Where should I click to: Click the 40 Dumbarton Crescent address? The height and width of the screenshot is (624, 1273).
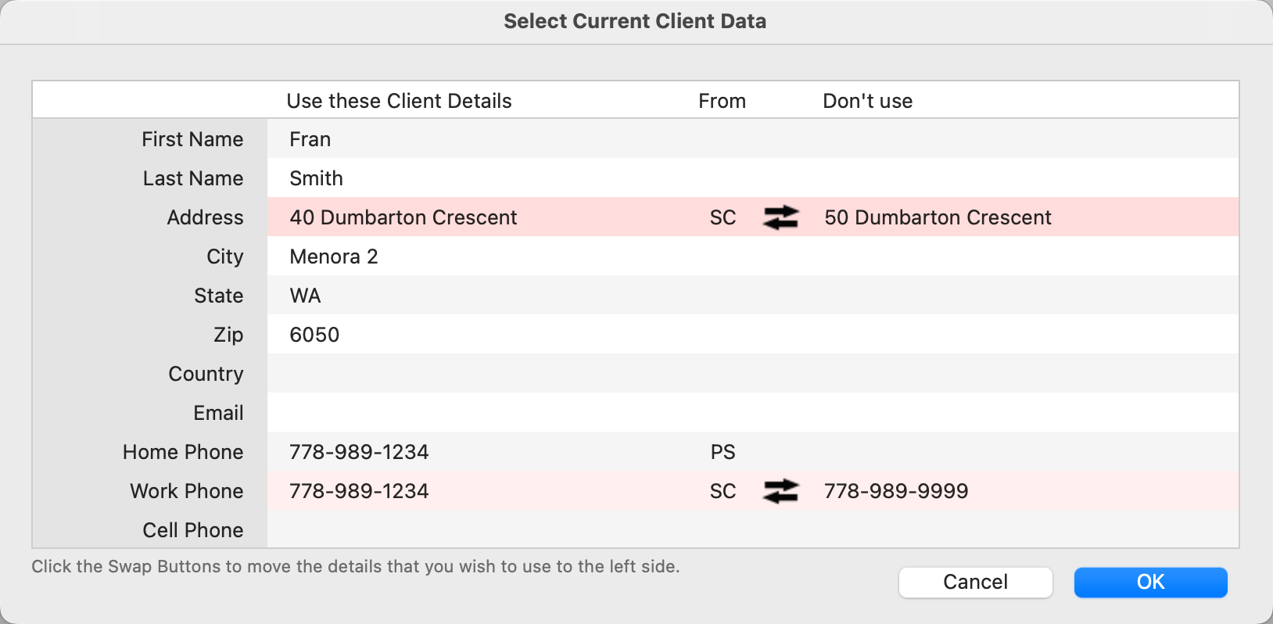click(x=403, y=217)
